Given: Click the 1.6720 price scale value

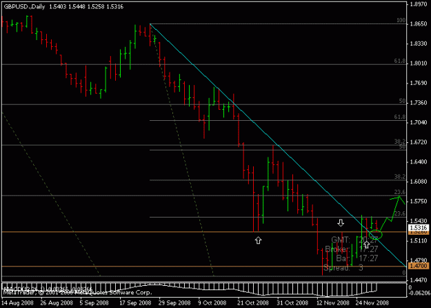Looking at the screenshot, I should 419,142.
